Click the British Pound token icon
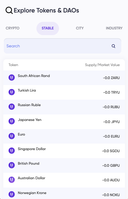 click(12, 165)
